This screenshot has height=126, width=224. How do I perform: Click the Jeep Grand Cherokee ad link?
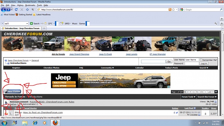[79, 54]
